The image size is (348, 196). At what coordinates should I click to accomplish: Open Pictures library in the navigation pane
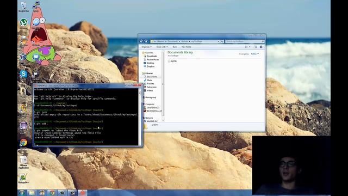[149, 83]
